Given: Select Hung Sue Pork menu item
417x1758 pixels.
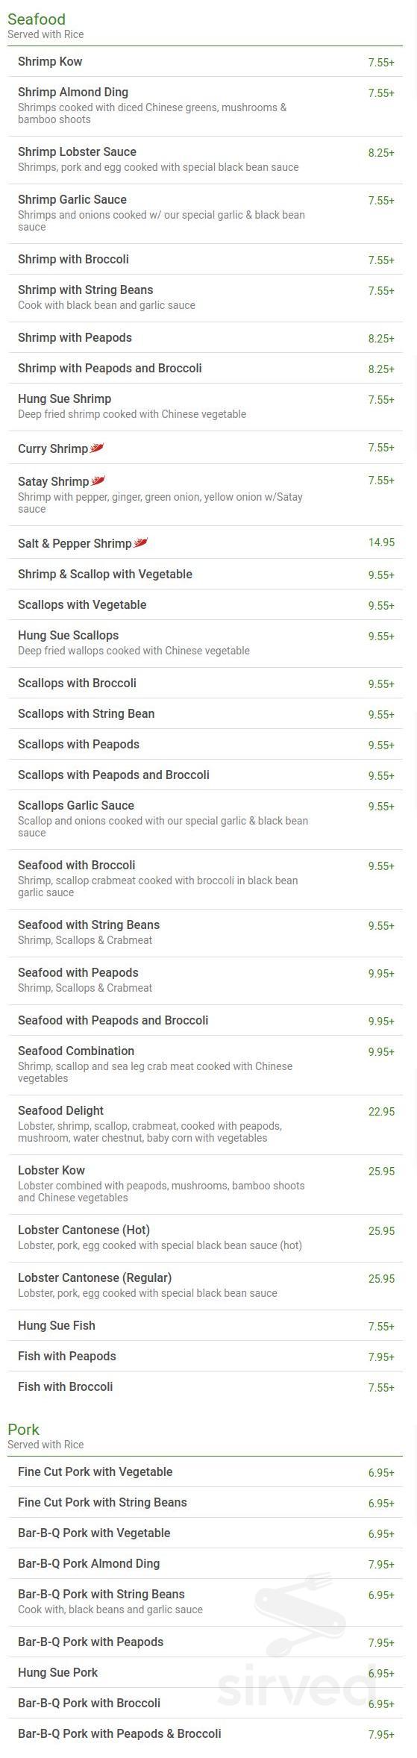Looking at the screenshot, I should click(205, 1672).
